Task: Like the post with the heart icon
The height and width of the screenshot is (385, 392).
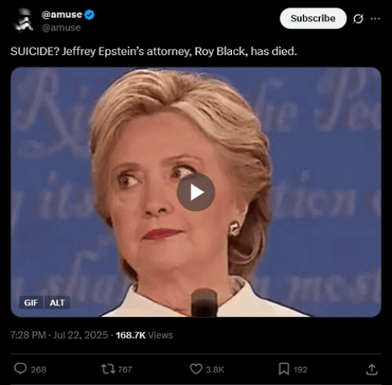Action: (x=196, y=369)
